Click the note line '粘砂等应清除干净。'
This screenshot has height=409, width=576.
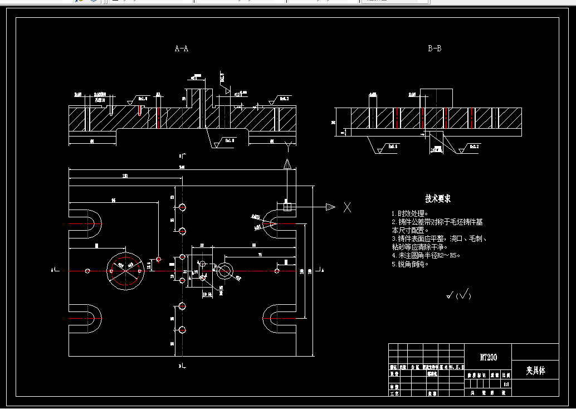pos(419,247)
